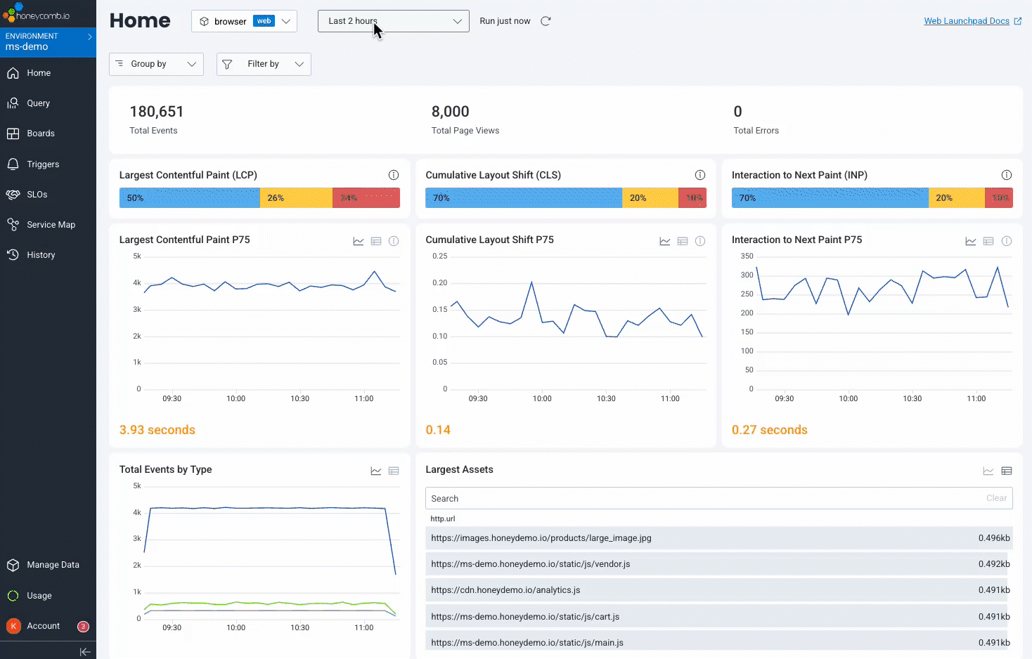This screenshot has height=659, width=1032.
Task: Open the Web Launchpad Docs link
Action: click(x=968, y=20)
